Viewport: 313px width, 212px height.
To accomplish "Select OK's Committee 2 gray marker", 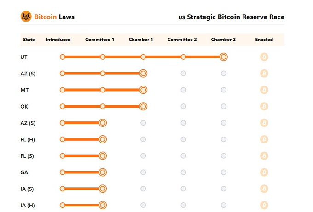I will (184, 106).
